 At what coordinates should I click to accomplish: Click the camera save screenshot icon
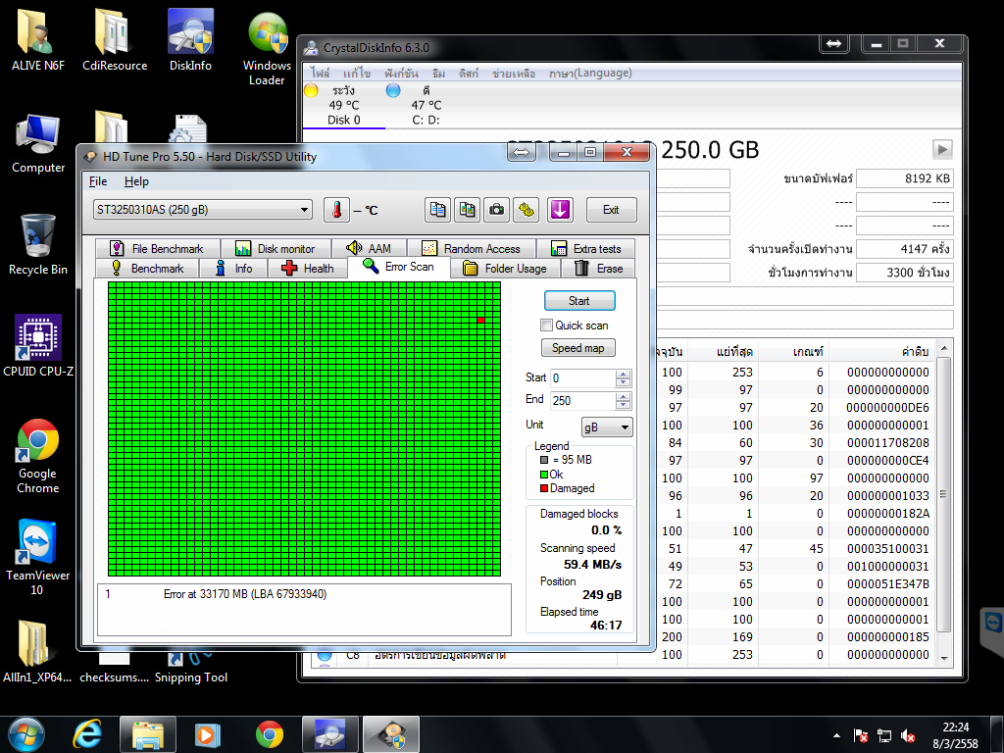pos(497,210)
